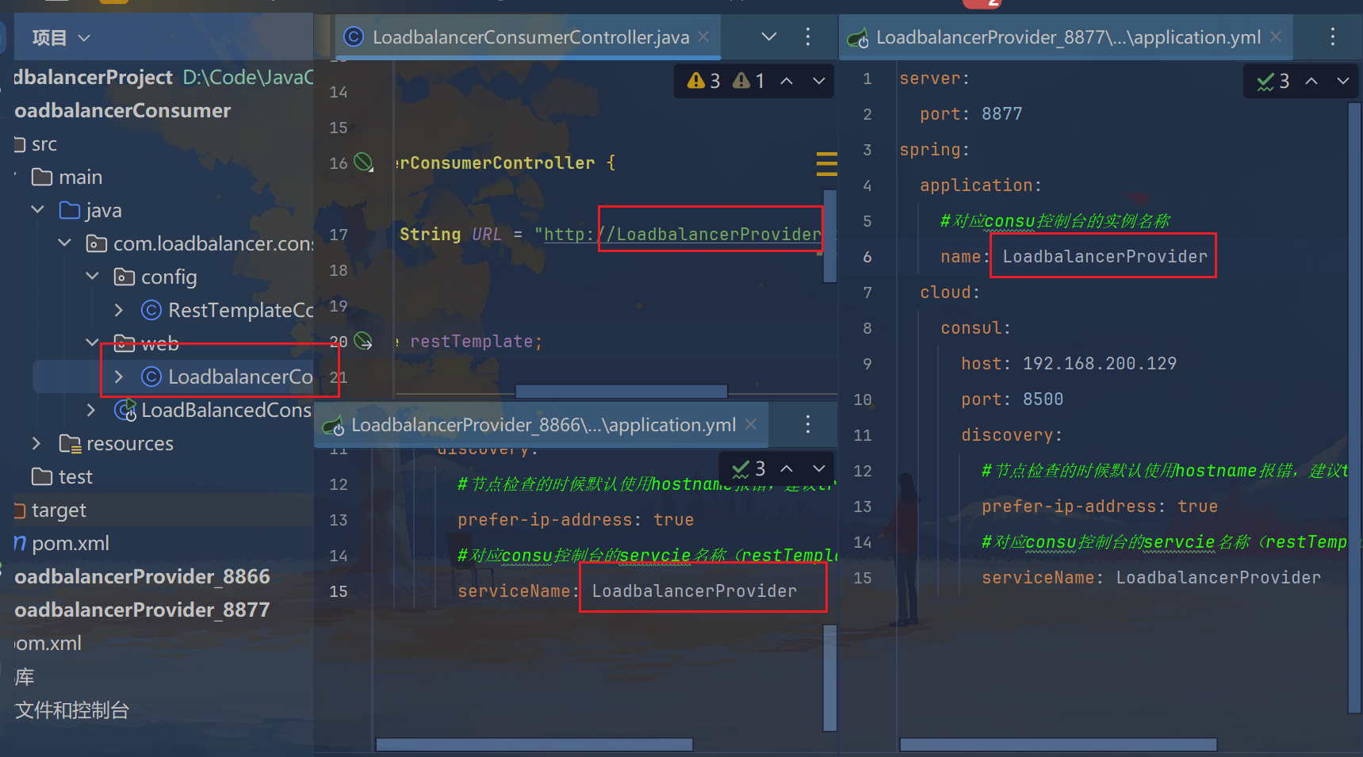
Task: Show the editor tab list dropdown
Action: click(x=768, y=36)
